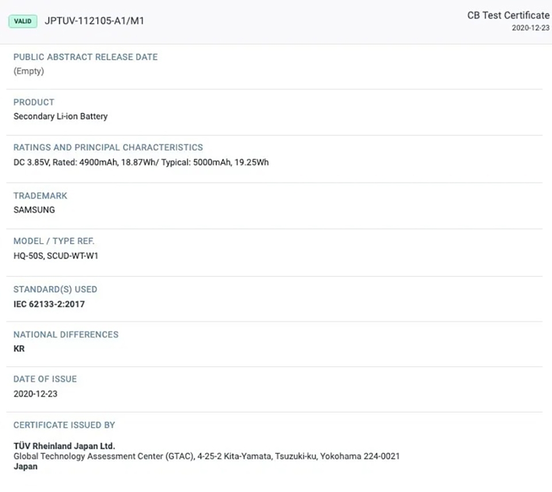This screenshot has width=552, height=492.
Task: Open the IEC 62133-2:2017 standard entry
Action: click(49, 304)
